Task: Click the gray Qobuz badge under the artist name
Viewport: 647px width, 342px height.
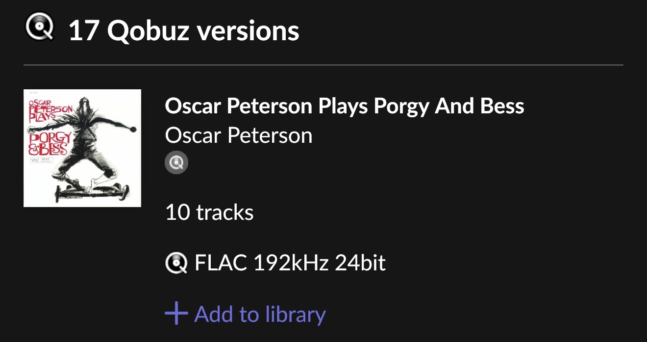Action: click(x=176, y=162)
